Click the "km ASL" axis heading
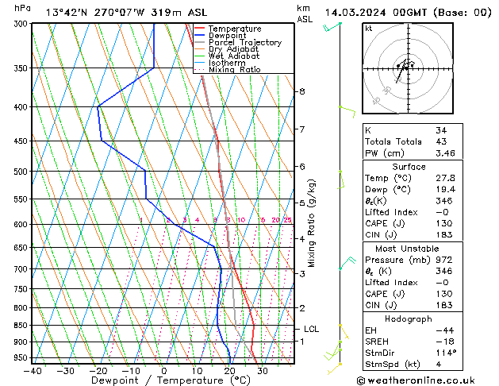 (x=305, y=14)
